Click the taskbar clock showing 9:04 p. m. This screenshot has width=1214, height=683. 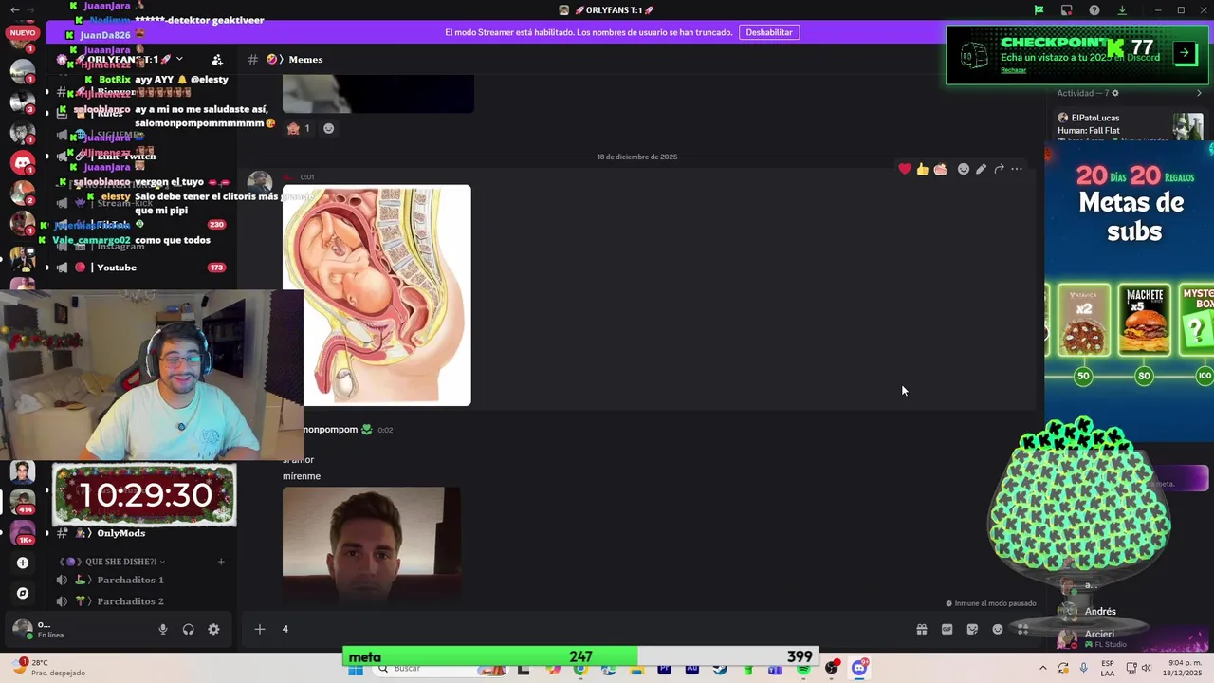(x=1181, y=668)
